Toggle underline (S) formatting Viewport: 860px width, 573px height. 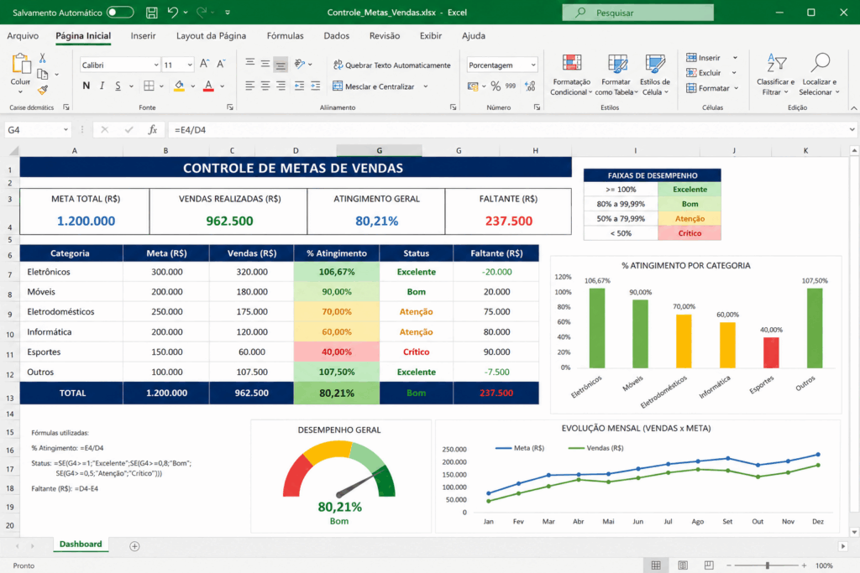coord(118,86)
